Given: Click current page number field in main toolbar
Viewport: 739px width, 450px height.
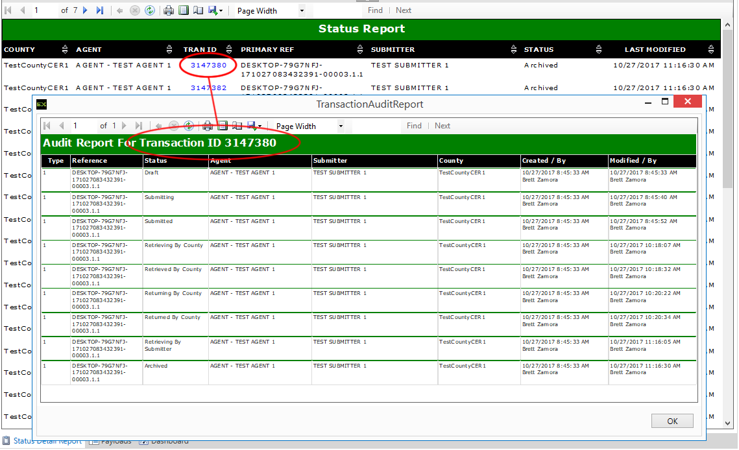Looking at the screenshot, I should coord(44,10).
